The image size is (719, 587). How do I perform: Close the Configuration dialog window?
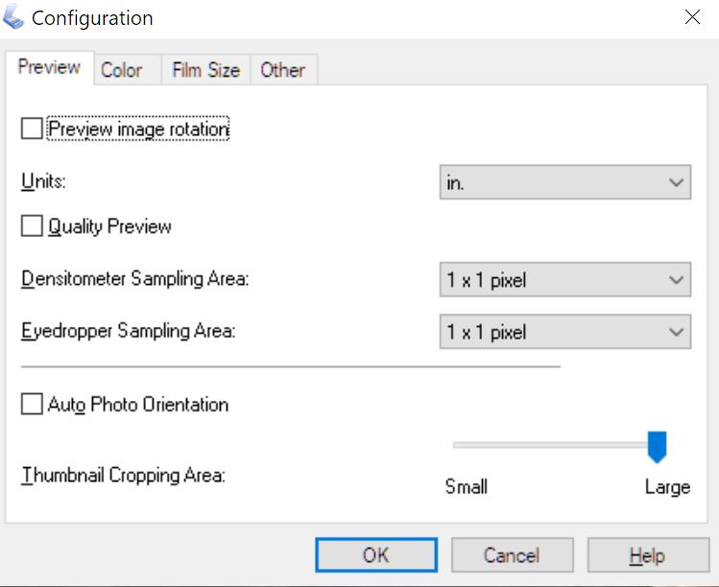[x=692, y=17]
